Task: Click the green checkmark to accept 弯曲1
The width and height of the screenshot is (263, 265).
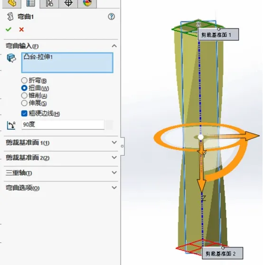Action: point(9,29)
